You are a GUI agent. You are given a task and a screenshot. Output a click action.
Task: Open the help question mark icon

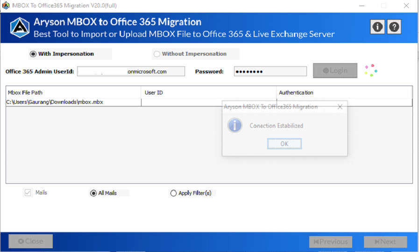click(394, 27)
